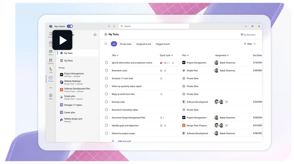Click the Teams icon in the sidebar

(x=51, y=52)
